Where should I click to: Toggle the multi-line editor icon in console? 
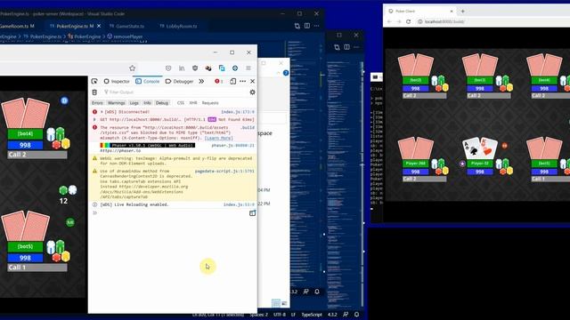(252, 213)
